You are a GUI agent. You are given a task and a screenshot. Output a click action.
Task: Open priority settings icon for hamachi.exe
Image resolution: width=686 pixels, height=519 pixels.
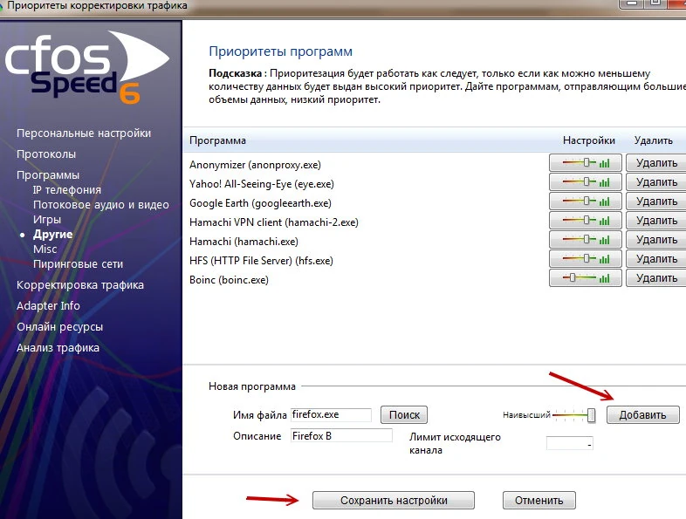586,240
